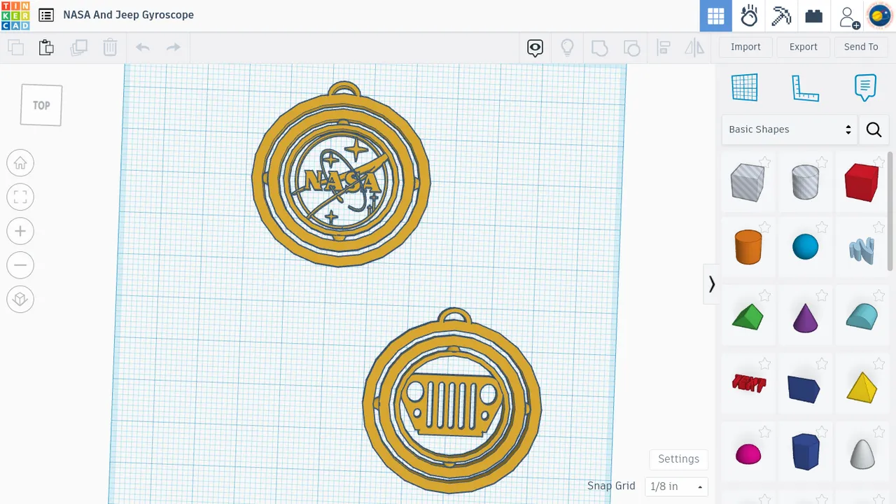Click the Copy icon
The width and height of the screenshot is (896, 504).
[x=15, y=48]
